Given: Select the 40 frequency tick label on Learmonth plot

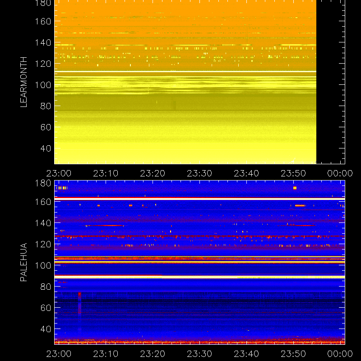Looking at the screenshot, I should (46, 148).
